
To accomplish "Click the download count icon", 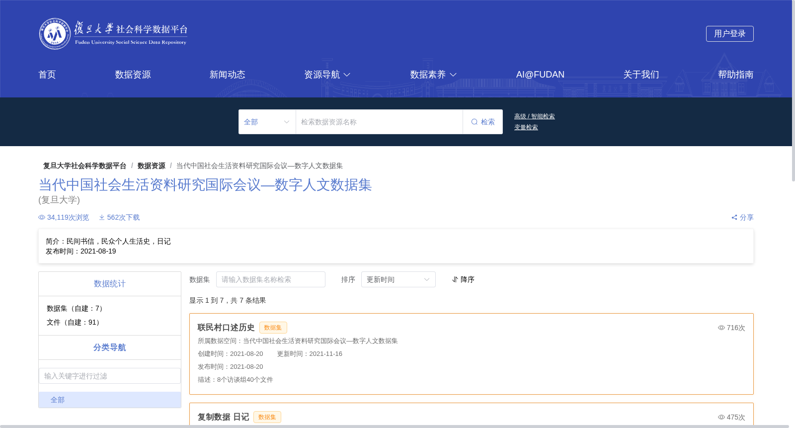I will pos(102,217).
